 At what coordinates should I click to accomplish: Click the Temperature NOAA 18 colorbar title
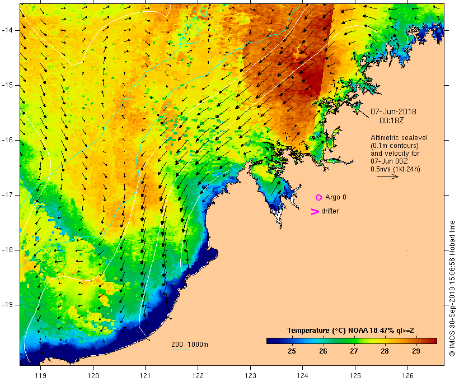point(350,331)
